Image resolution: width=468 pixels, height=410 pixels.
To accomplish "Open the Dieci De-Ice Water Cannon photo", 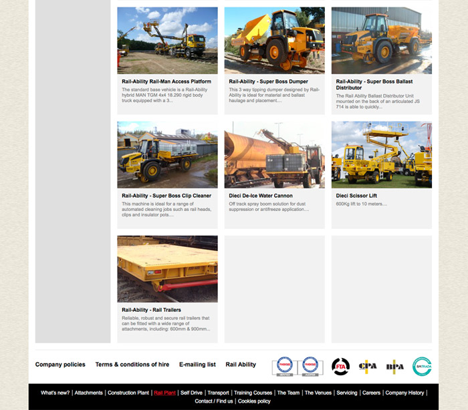I will click(274, 155).
